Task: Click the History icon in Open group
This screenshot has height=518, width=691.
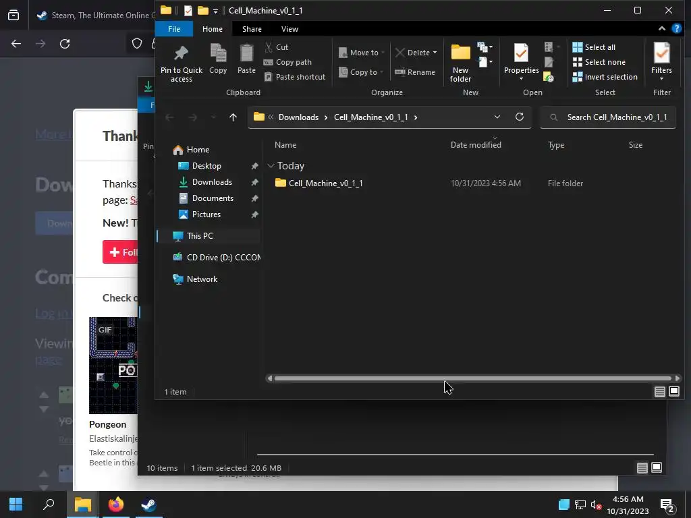Action: (x=549, y=78)
